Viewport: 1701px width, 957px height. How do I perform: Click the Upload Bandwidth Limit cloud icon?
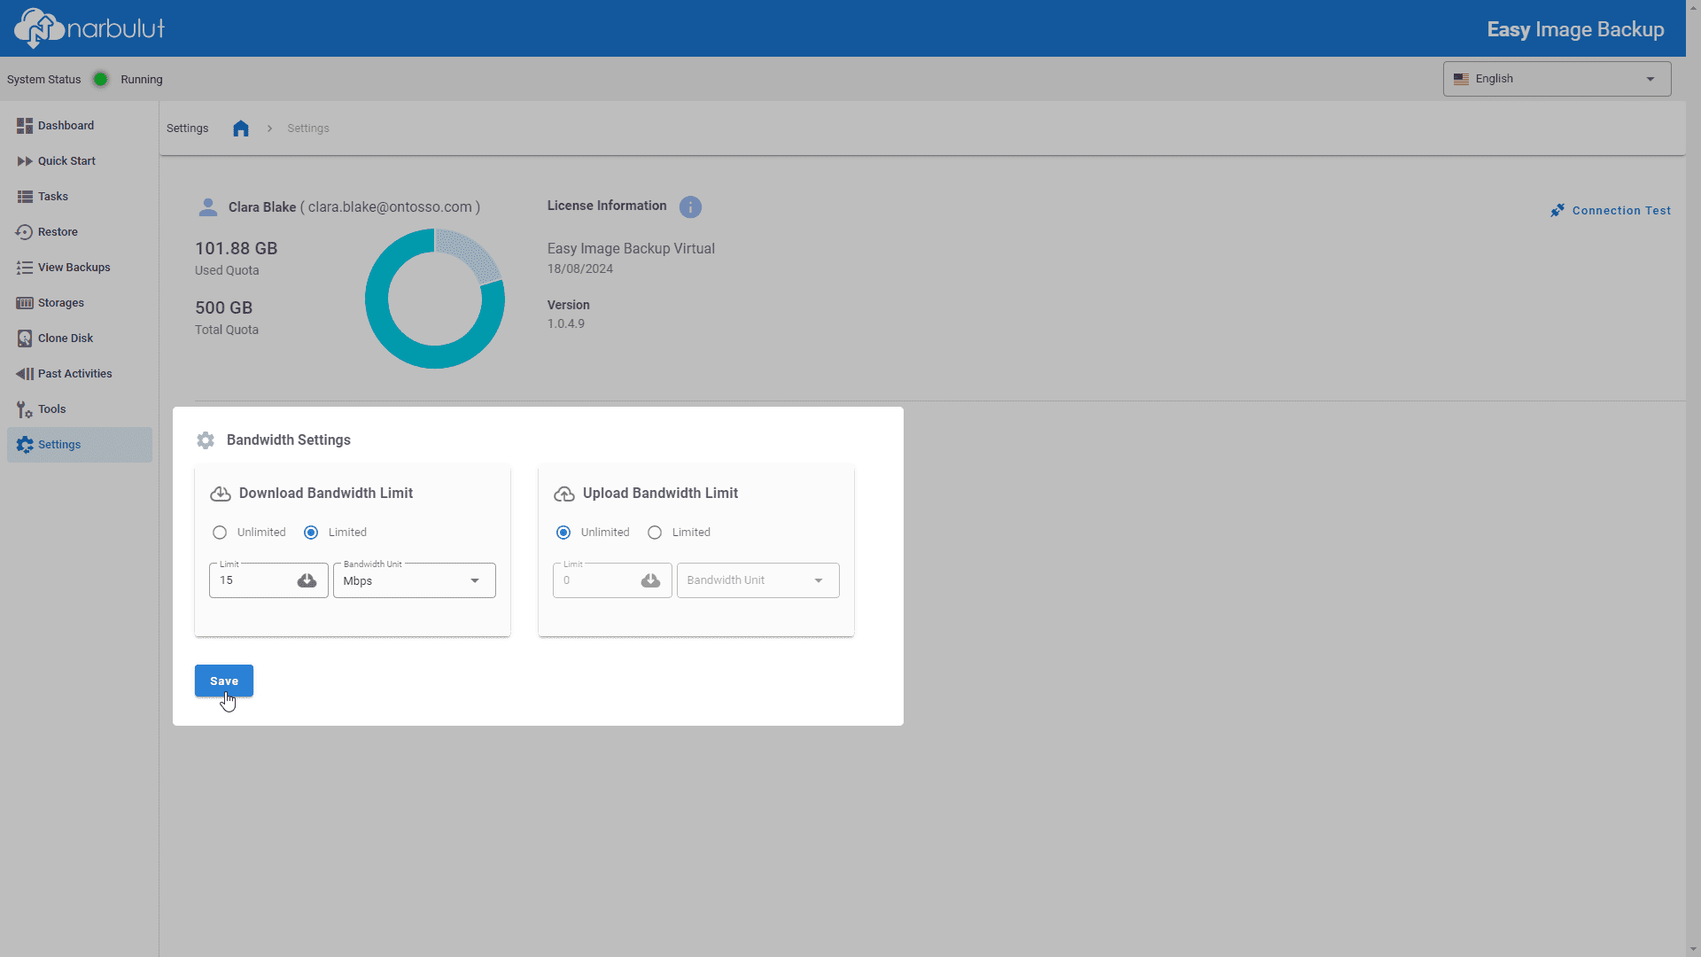[x=564, y=494]
